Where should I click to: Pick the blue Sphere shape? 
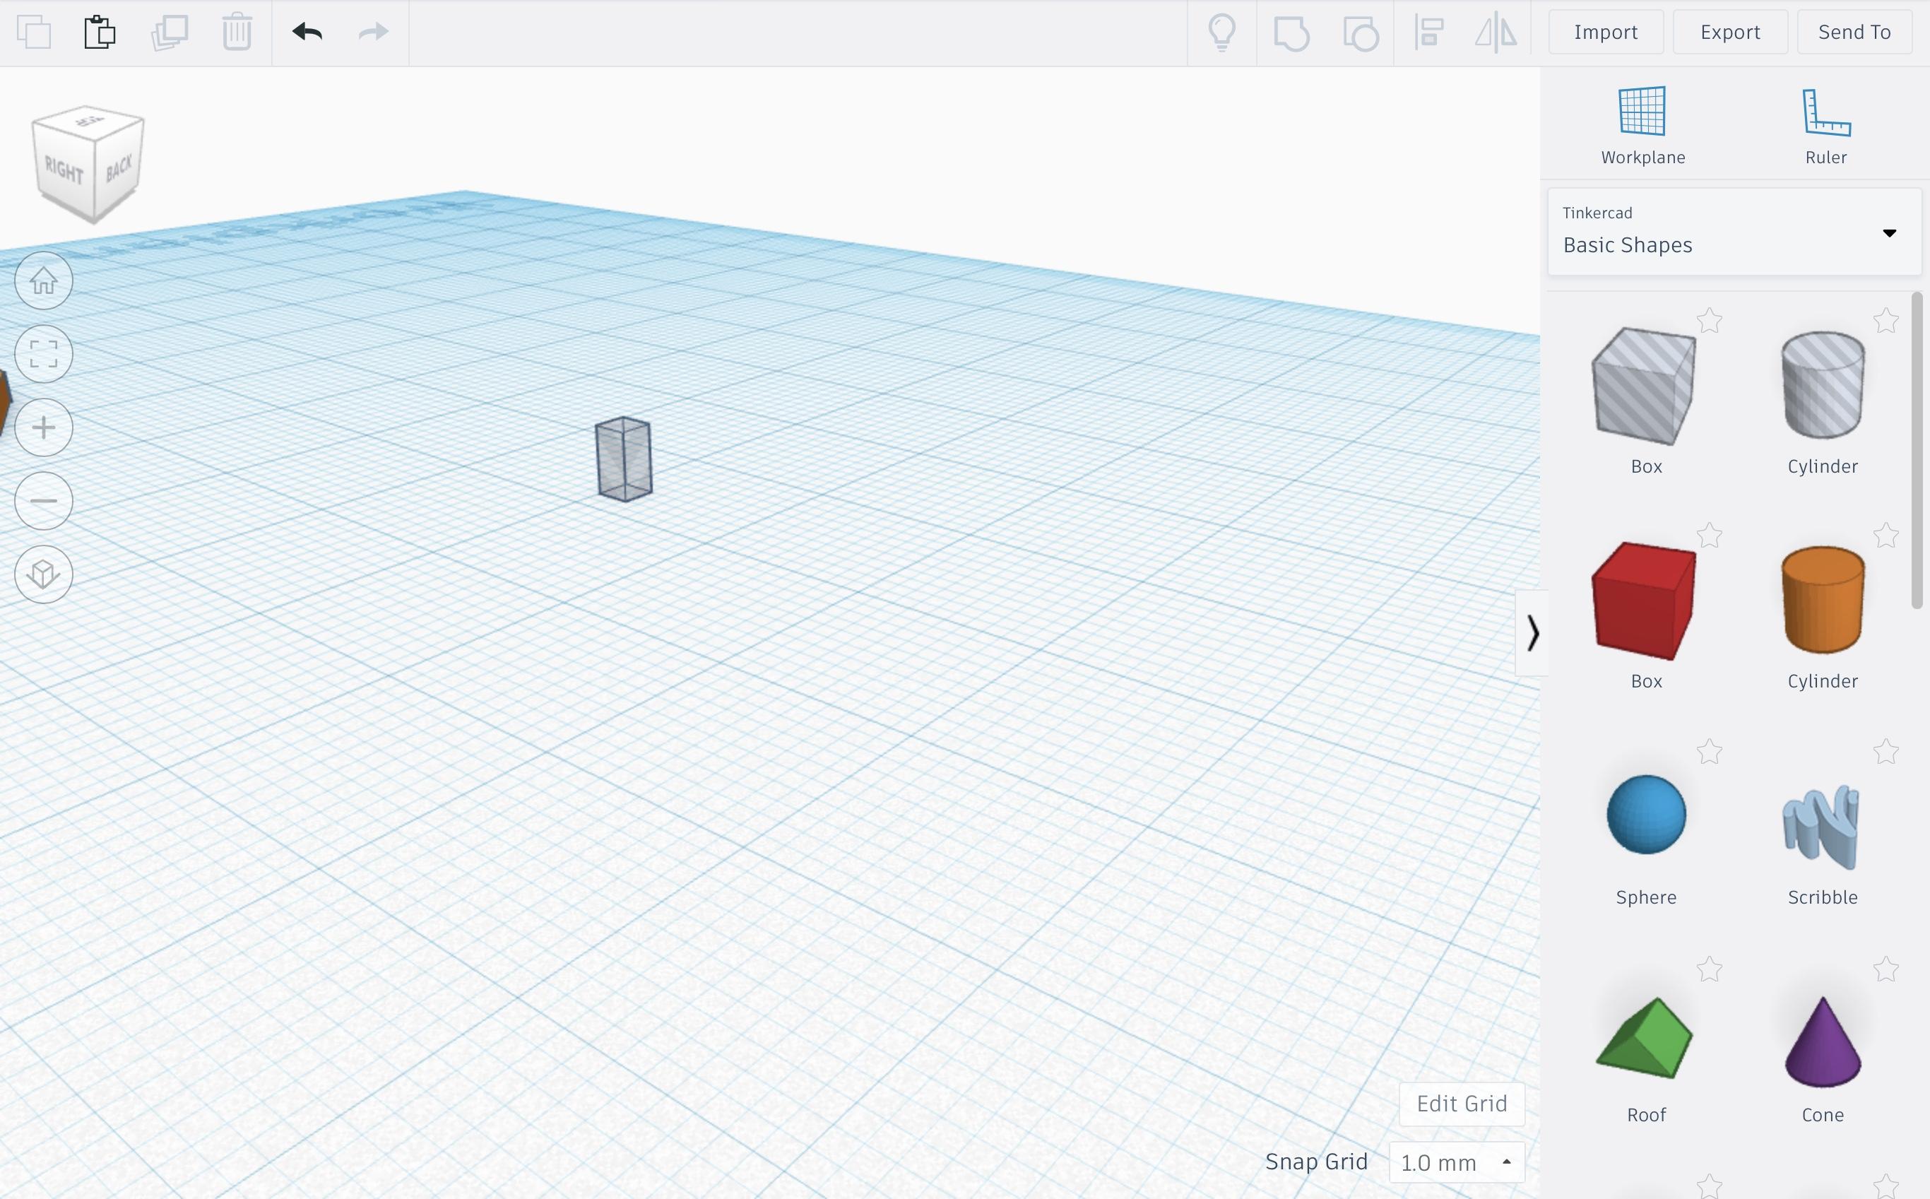[x=1646, y=815]
